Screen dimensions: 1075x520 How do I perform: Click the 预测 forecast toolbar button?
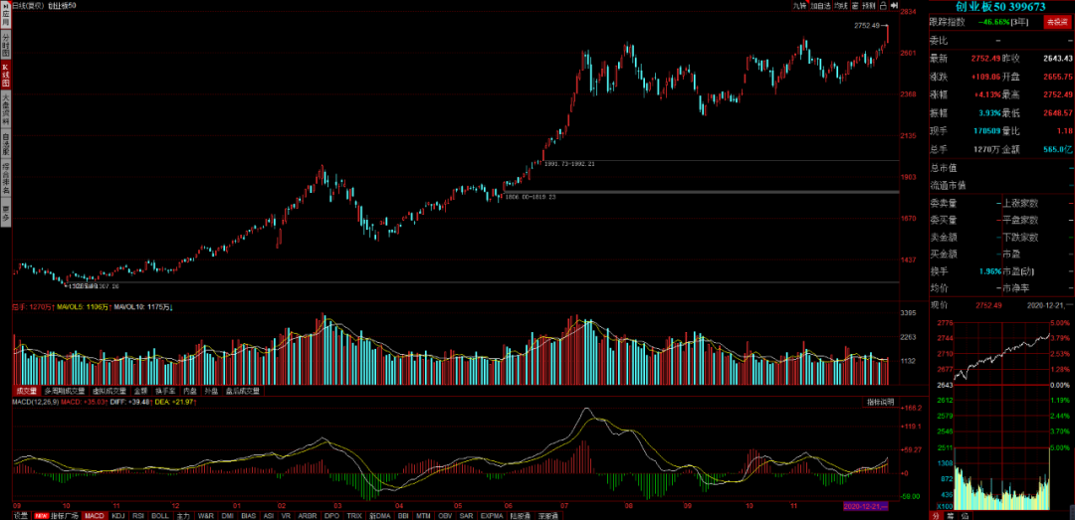click(x=869, y=6)
